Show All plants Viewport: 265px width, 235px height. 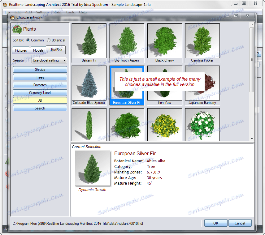40,100
